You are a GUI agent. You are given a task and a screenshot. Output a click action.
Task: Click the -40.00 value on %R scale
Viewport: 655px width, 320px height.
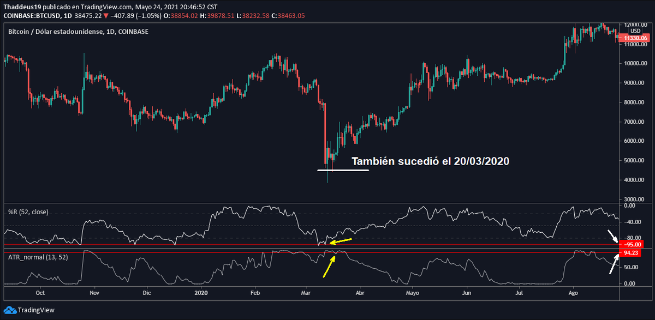633,222
